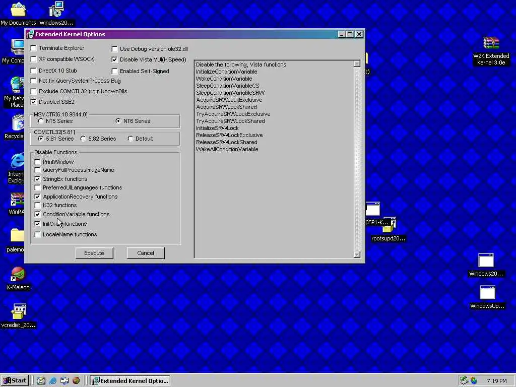Uncheck the Disabled SSE2 checkbox
The height and width of the screenshot is (387, 516).
pos(34,102)
